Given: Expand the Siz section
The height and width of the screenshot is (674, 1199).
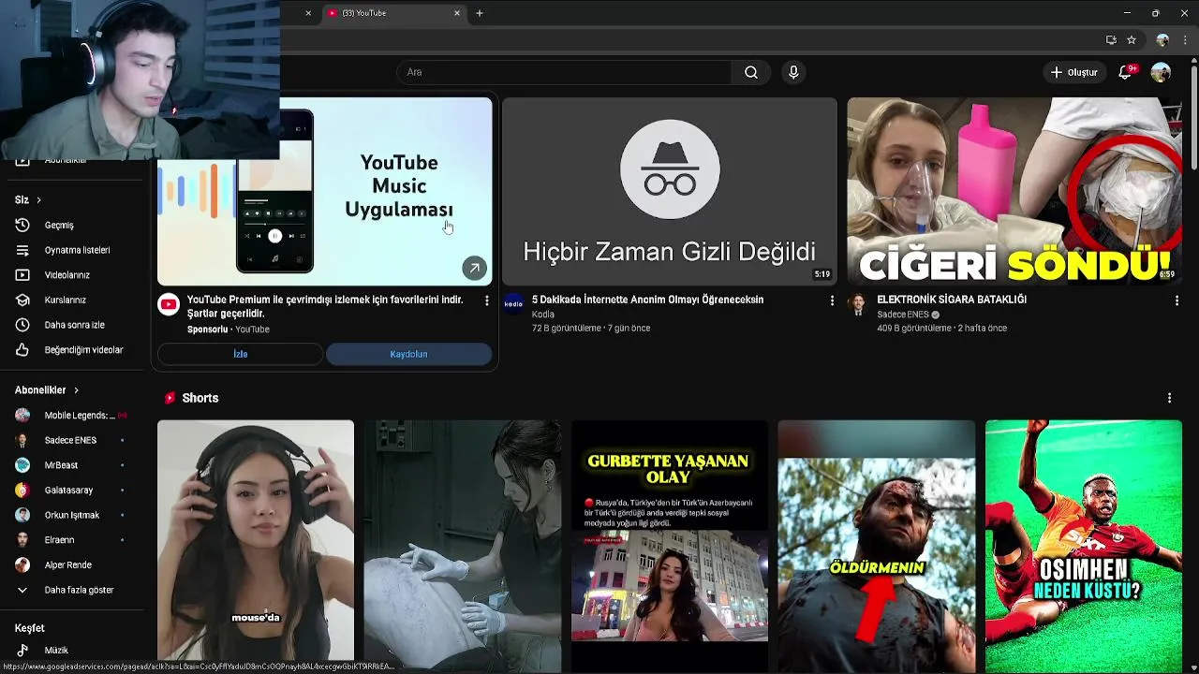Looking at the screenshot, I should point(28,199).
